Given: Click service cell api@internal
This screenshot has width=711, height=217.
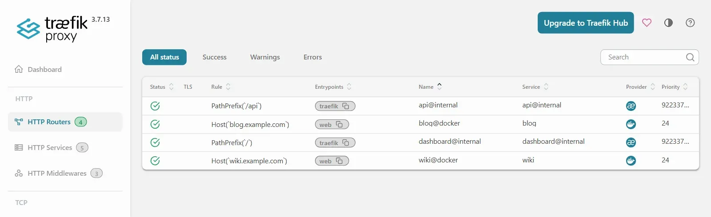Looking at the screenshot, I should (542, 105).
